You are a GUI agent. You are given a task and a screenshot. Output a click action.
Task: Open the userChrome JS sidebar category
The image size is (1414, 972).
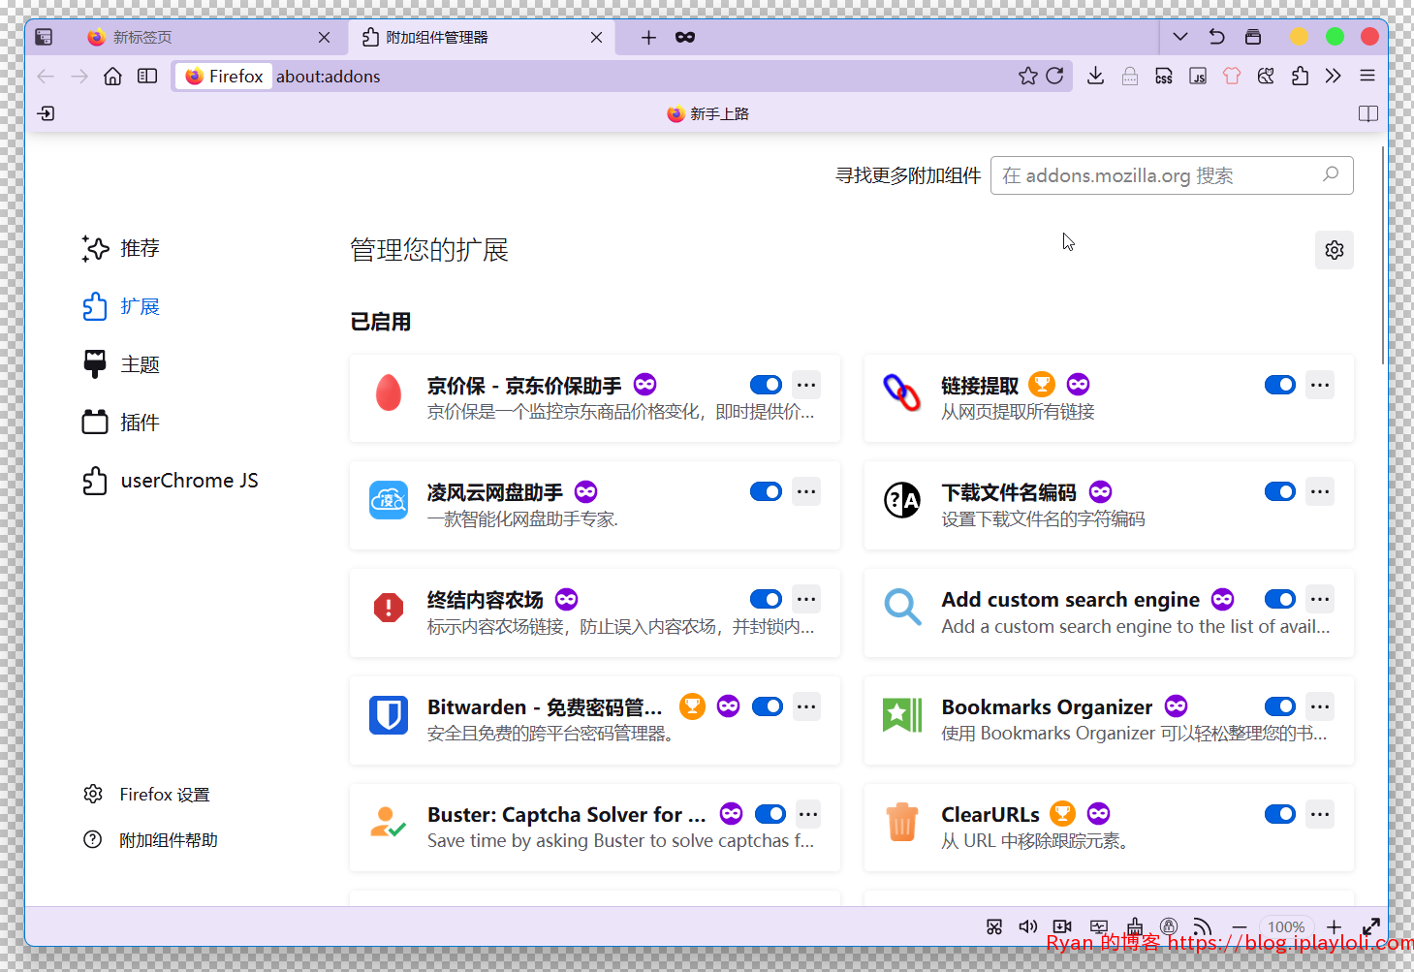pos(171,481)
